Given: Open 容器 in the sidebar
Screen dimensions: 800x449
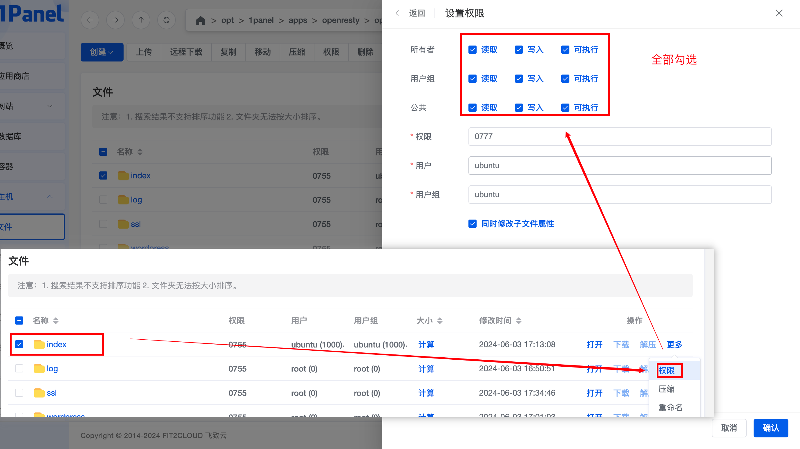Looking at the screenshot, I should point(32,166).
